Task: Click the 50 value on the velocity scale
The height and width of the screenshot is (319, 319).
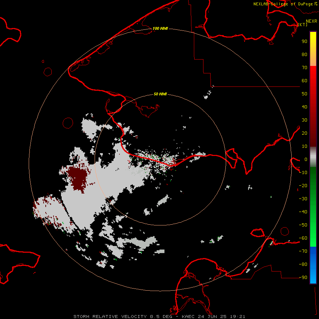Action: click(x=304, y=94)
